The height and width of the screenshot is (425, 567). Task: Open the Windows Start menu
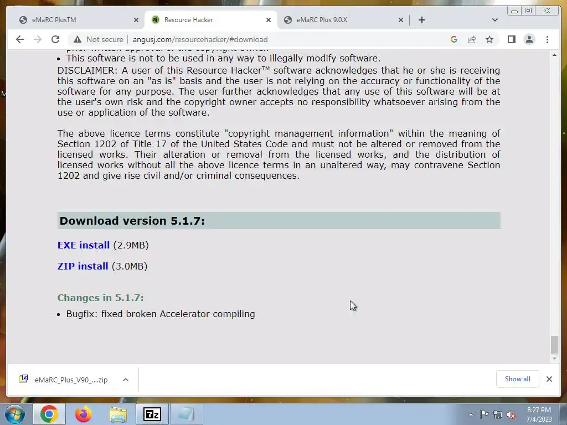(x=14, y=414)
